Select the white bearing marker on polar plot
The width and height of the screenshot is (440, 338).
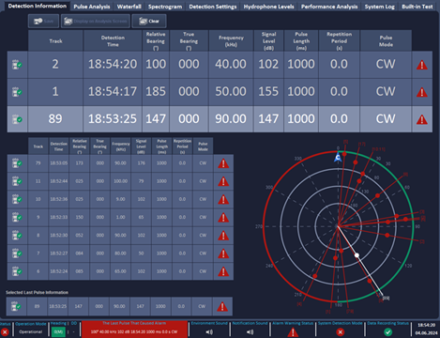(357, 255)
